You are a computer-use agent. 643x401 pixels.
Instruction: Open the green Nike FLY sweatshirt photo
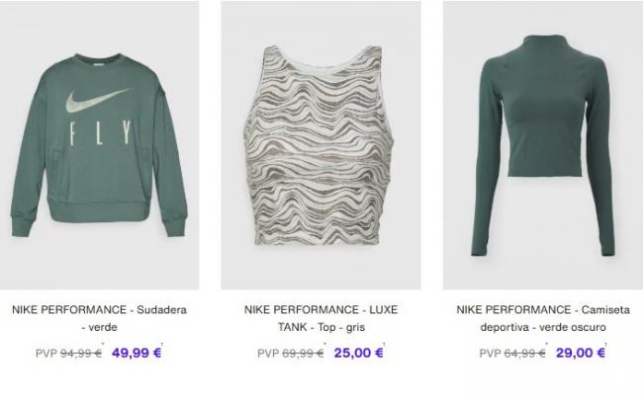pyautogui.click(x=99, y=145)
